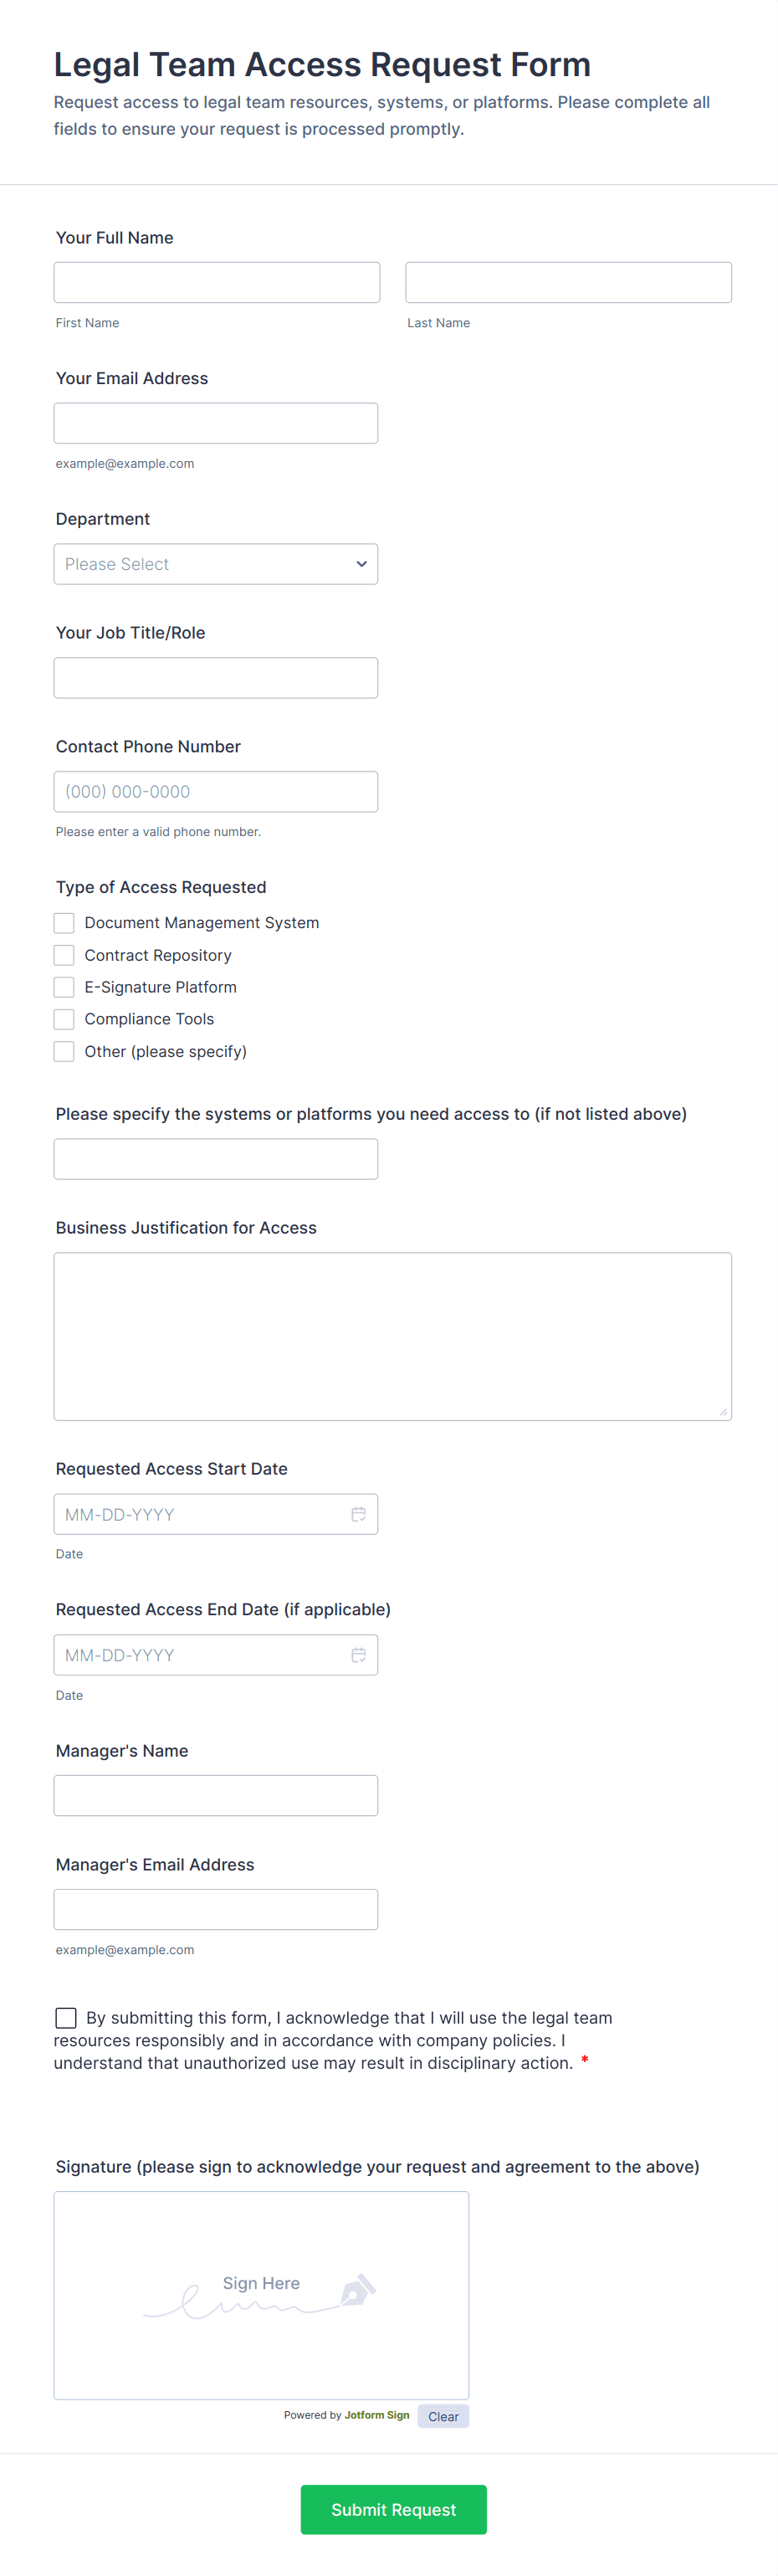
Task: Click the Your Job Title/Role field
Action: click(x=216, y=678)
